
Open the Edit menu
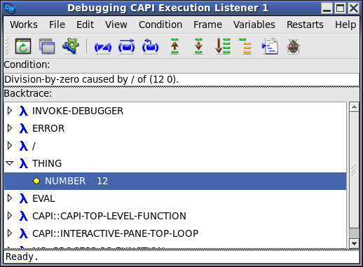pyautogui.click(x=85, y=25)
